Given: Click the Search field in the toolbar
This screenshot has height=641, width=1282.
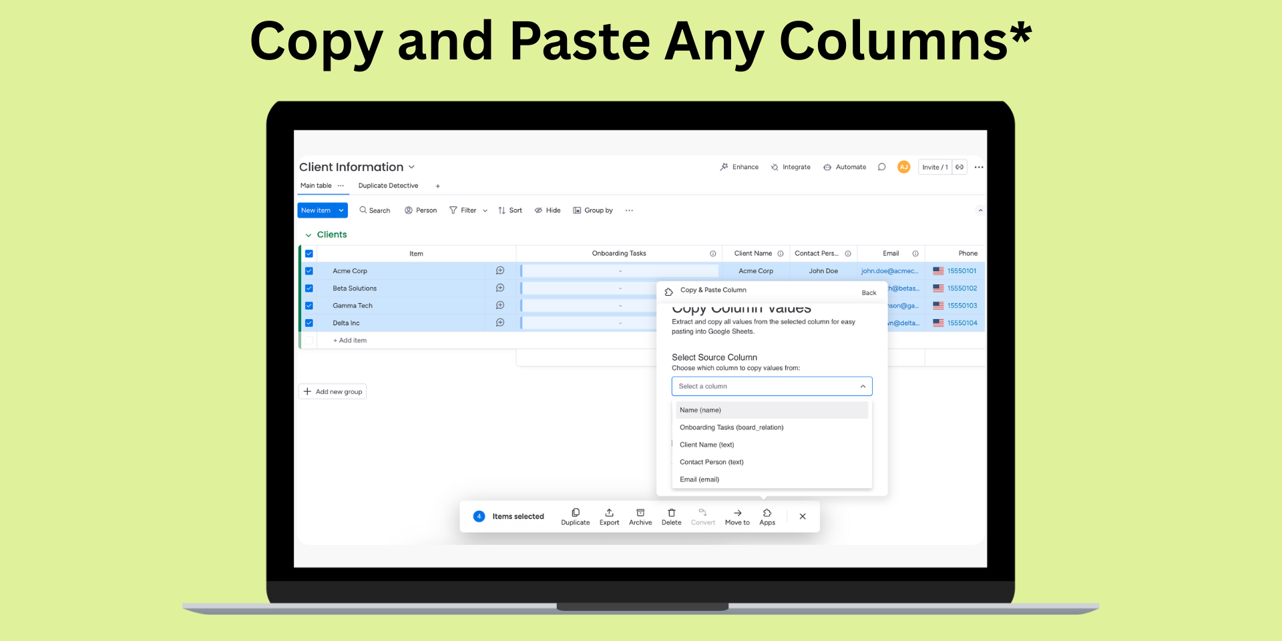Looking at the screenshot, I should 375,210.
